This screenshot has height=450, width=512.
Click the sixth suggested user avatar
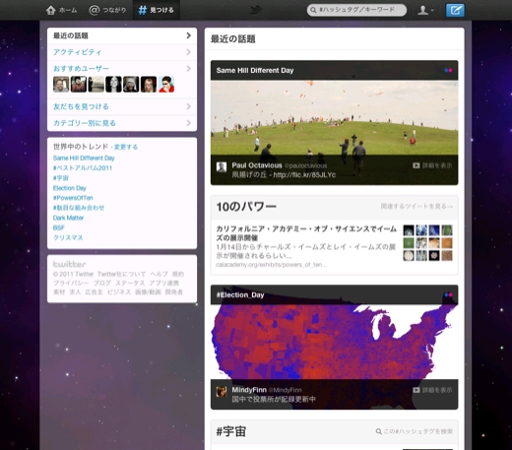pos(149,85)
